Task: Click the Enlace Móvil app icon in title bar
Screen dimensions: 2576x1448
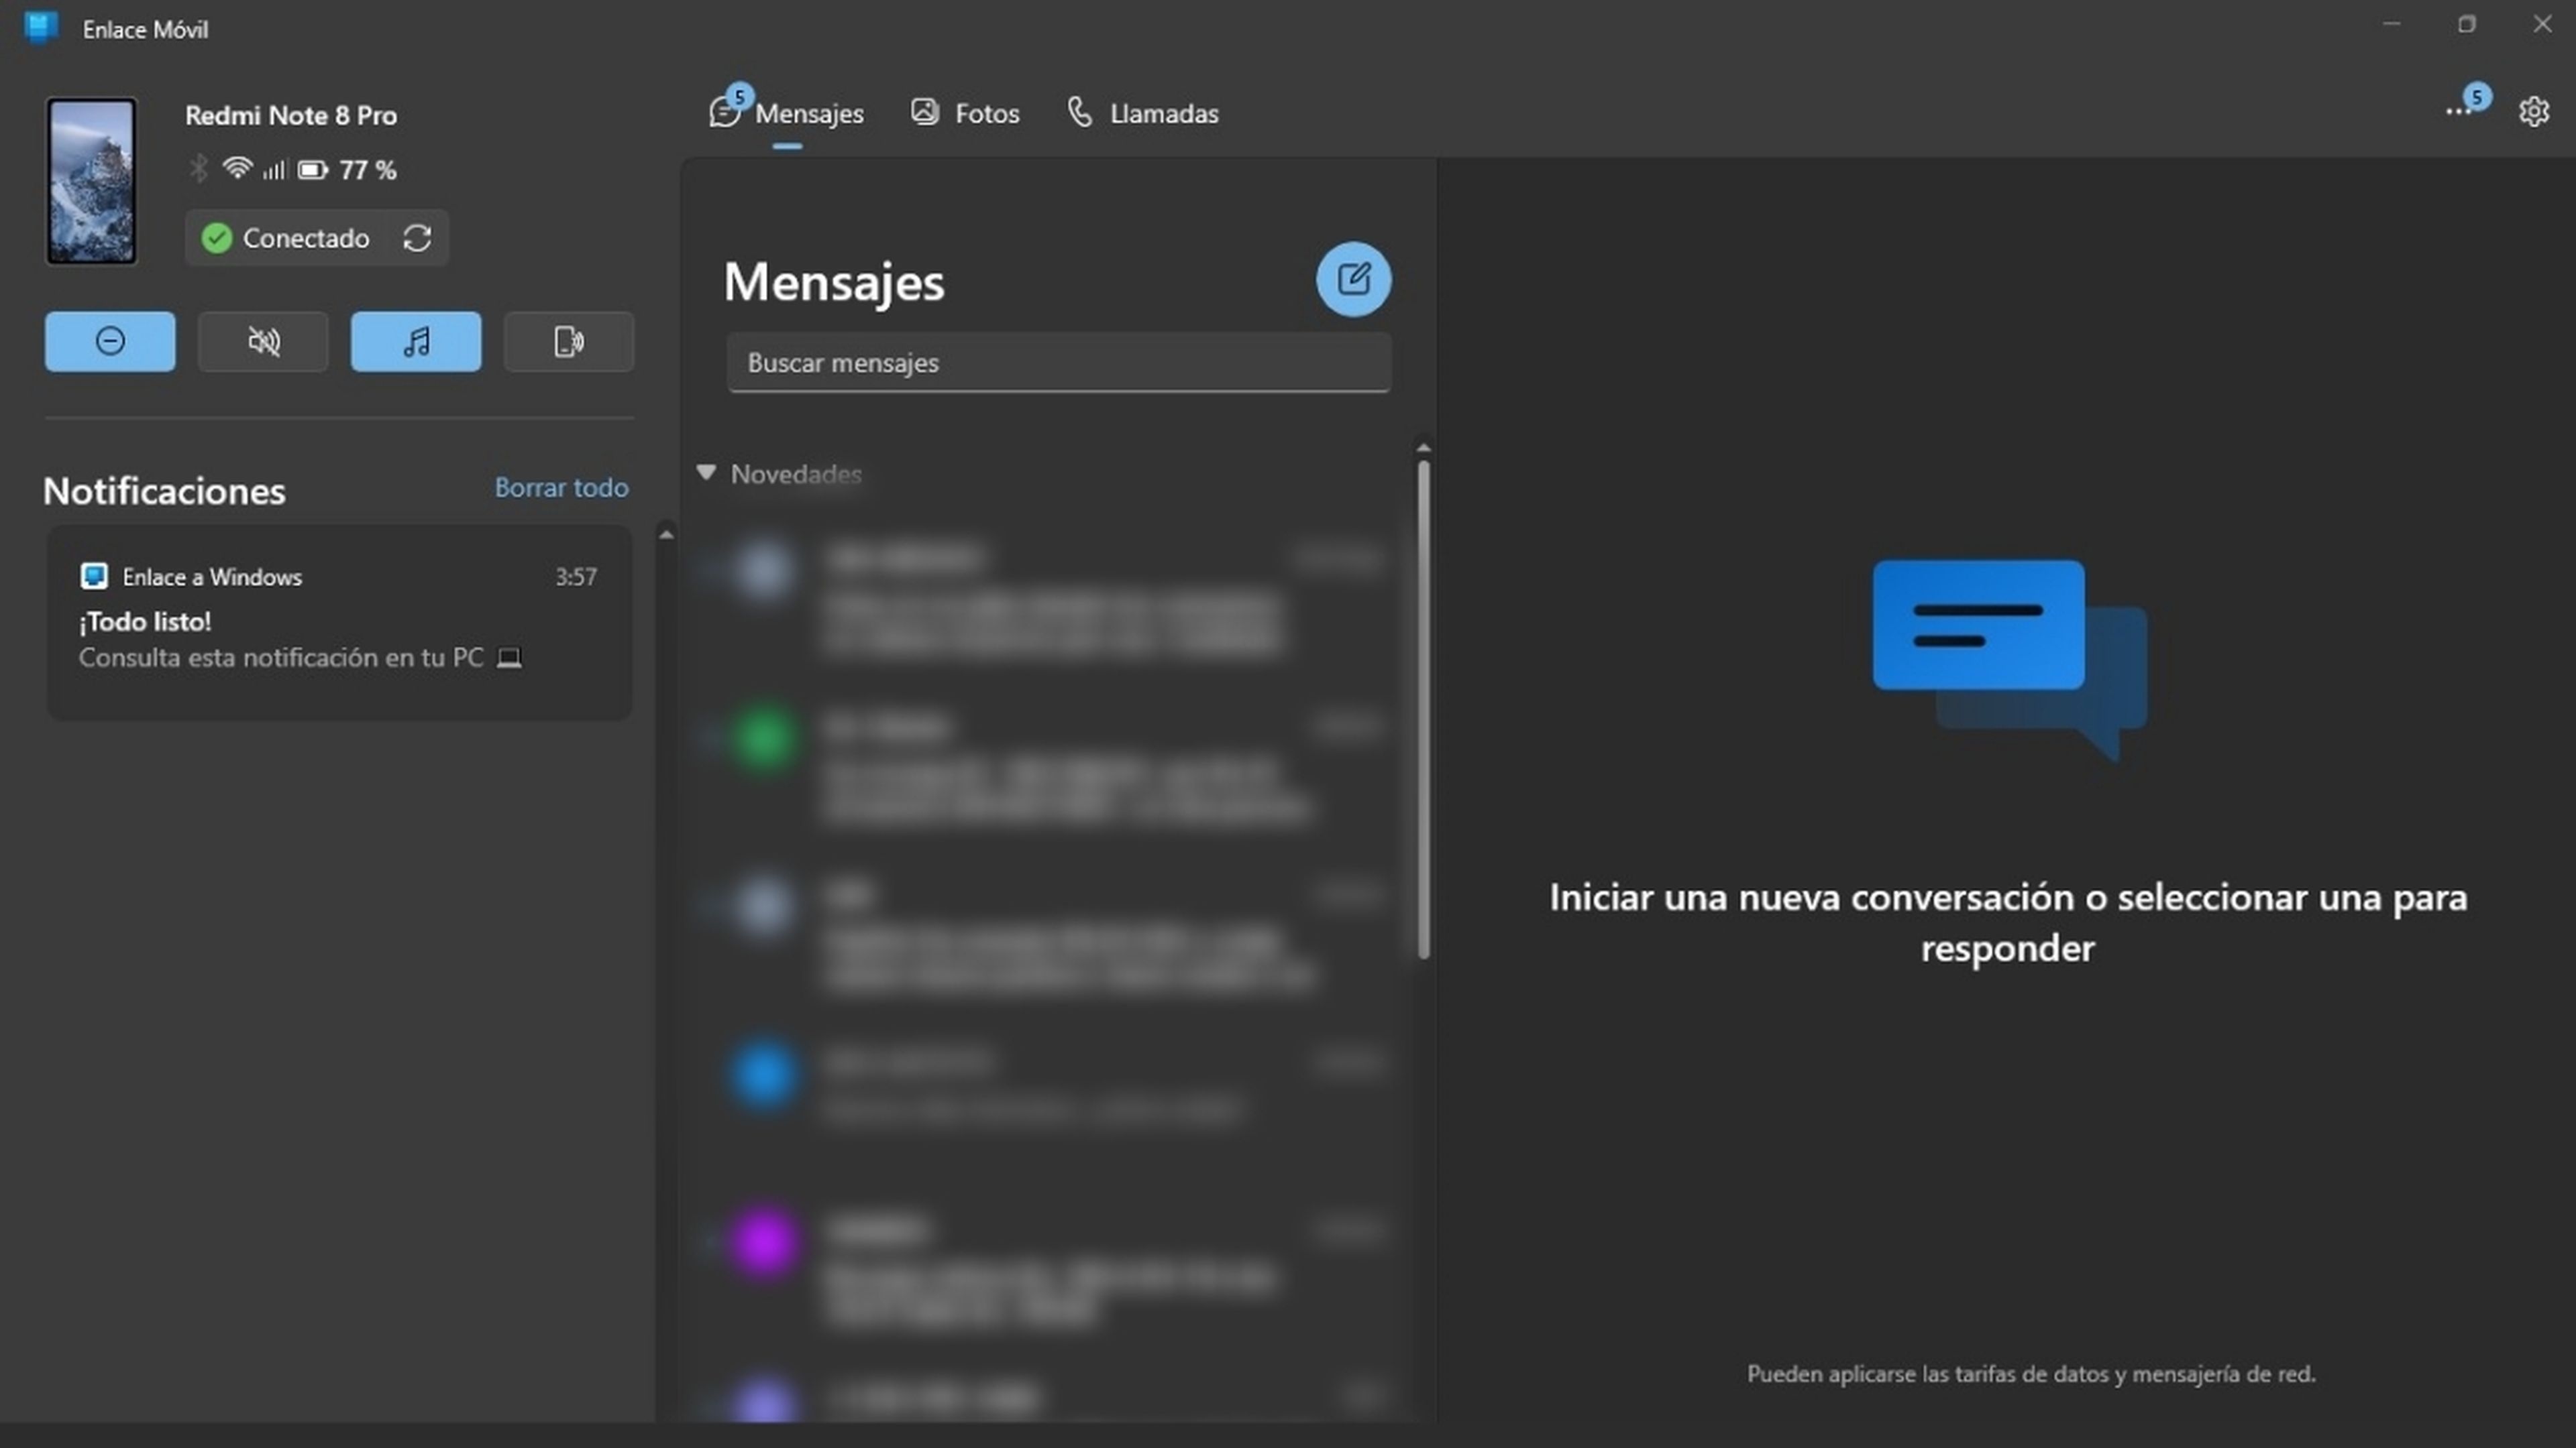Action: (x=41, y=28)
